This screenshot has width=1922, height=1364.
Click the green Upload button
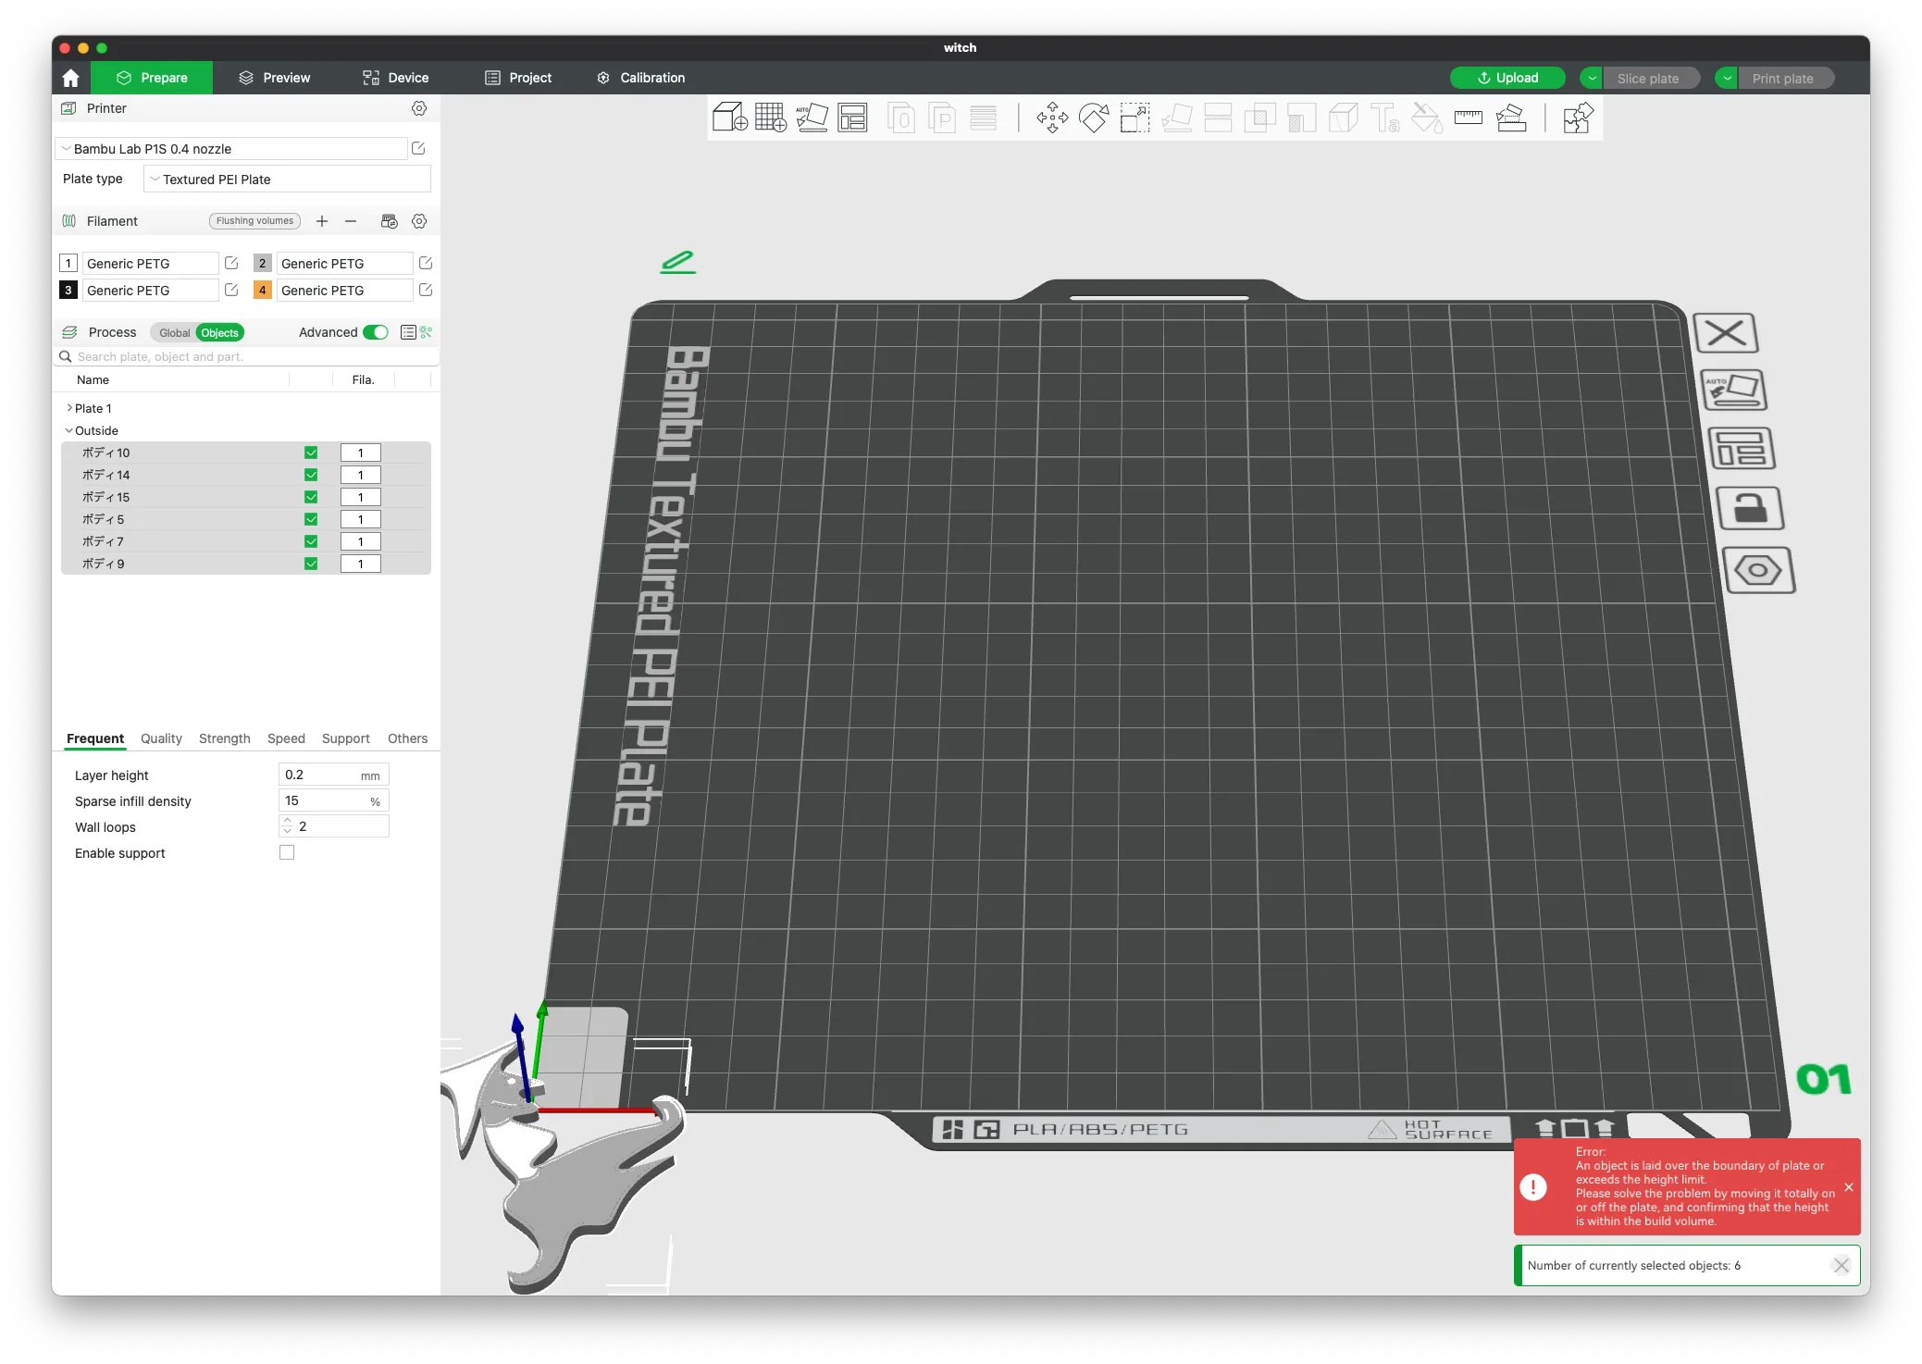coord(1507,79)
